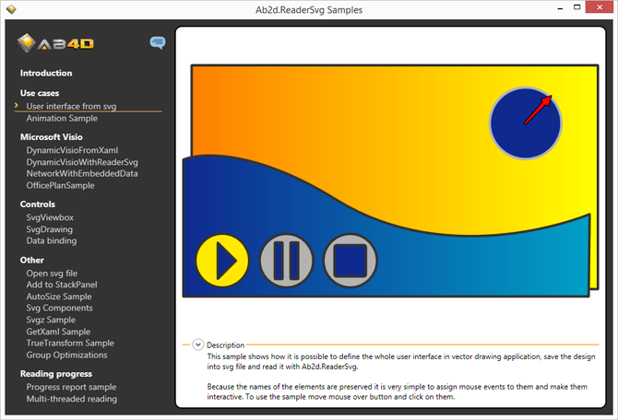618x420 pixels.
Task: Select Open svg file
Action: 52,274
